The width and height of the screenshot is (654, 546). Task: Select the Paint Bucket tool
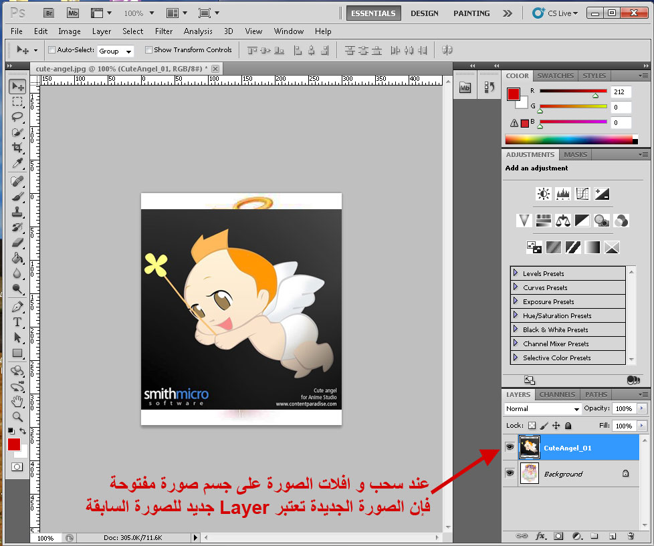[x=17, y=258]
